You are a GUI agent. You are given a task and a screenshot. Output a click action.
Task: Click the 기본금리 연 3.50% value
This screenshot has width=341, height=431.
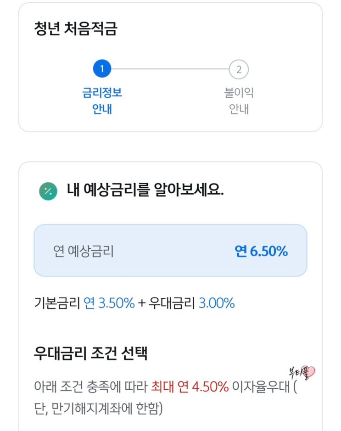click(109, 303)
